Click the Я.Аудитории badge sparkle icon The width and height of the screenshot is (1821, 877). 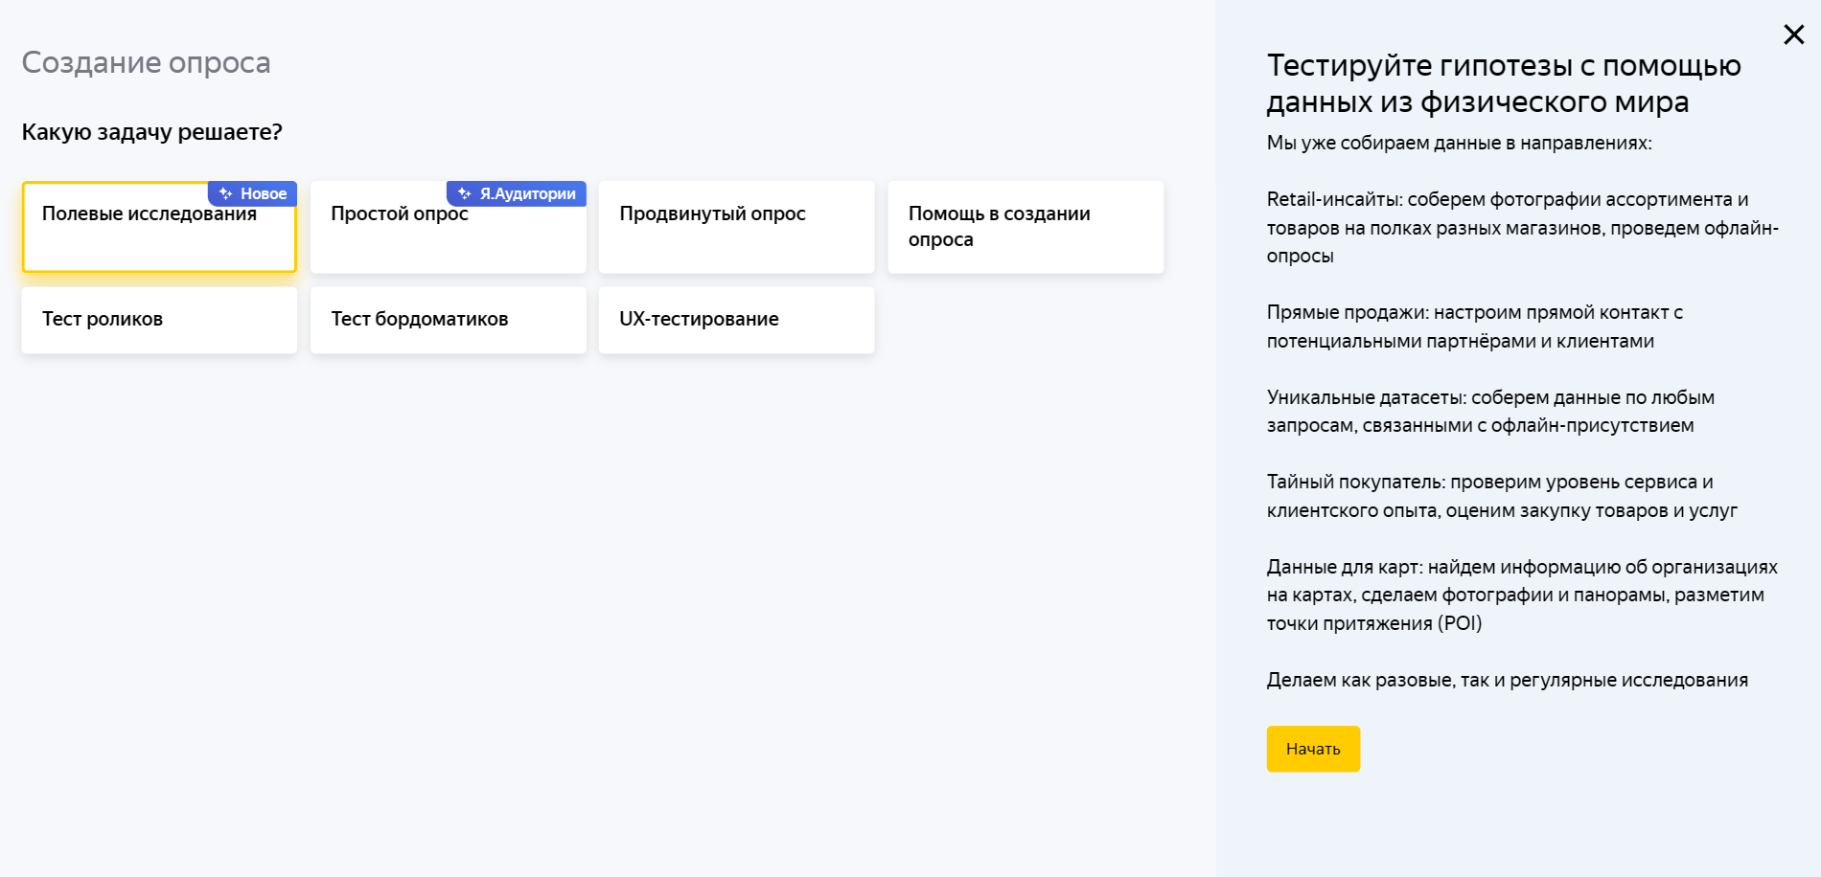point(465,193)
